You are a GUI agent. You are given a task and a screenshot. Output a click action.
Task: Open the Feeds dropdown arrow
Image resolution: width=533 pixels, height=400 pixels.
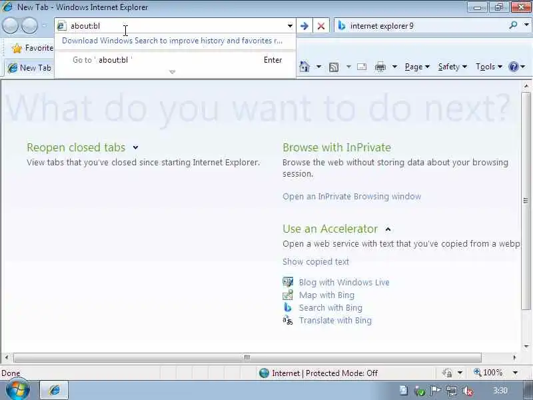348,67
